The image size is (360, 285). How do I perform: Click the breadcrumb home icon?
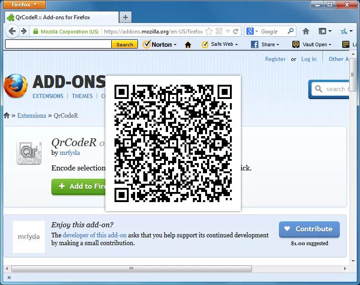(x=7, y=115)
